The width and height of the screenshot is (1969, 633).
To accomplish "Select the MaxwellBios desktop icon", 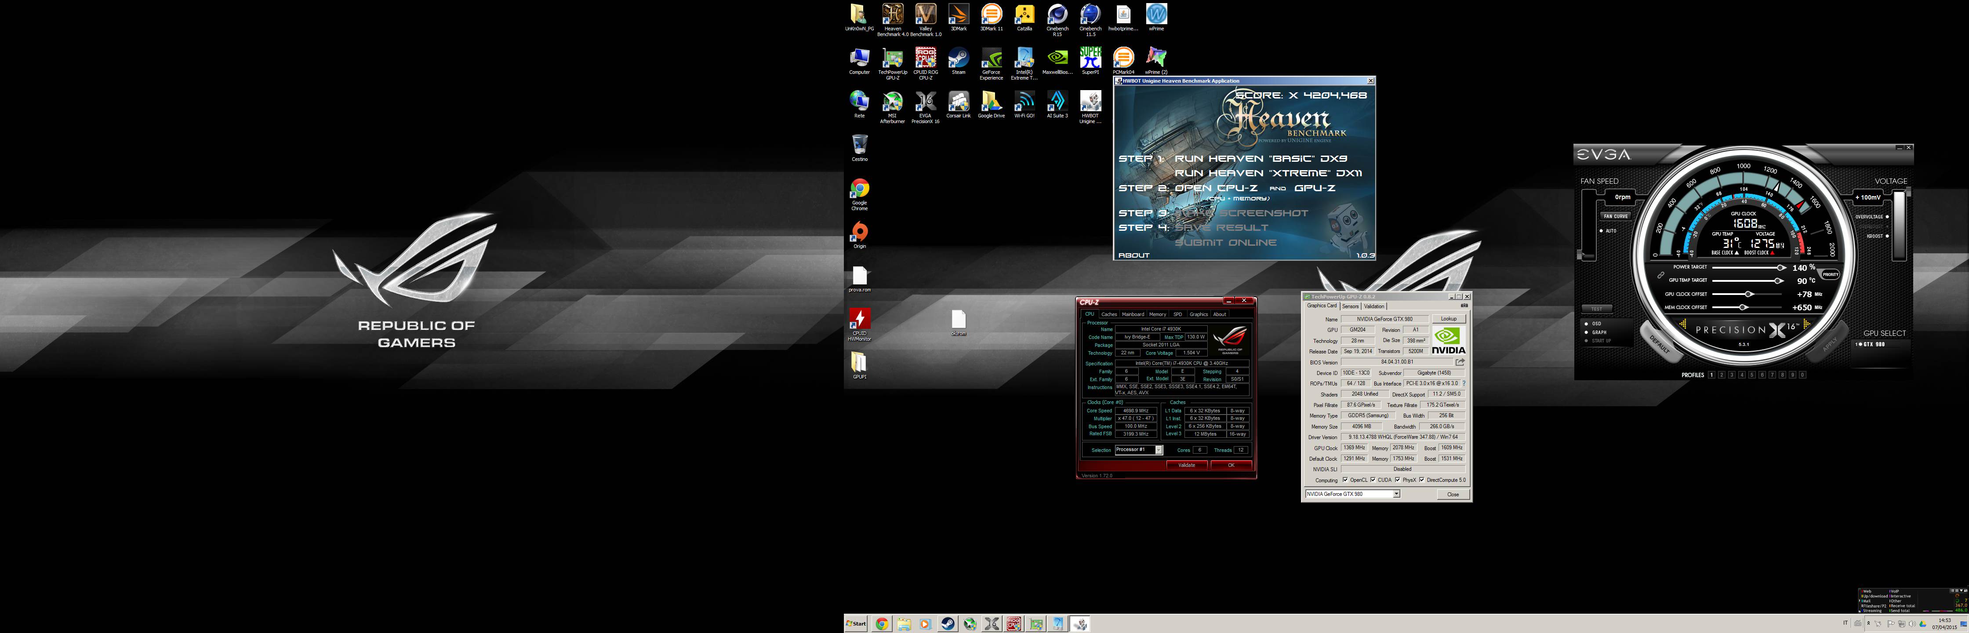I will [x=1057, y=61].
